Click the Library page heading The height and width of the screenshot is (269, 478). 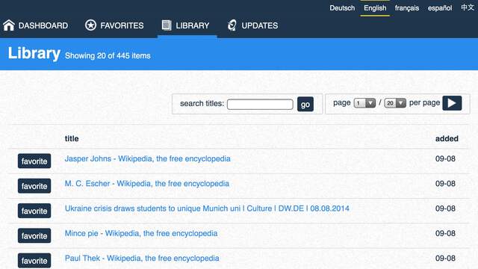(x=34, y=53)
